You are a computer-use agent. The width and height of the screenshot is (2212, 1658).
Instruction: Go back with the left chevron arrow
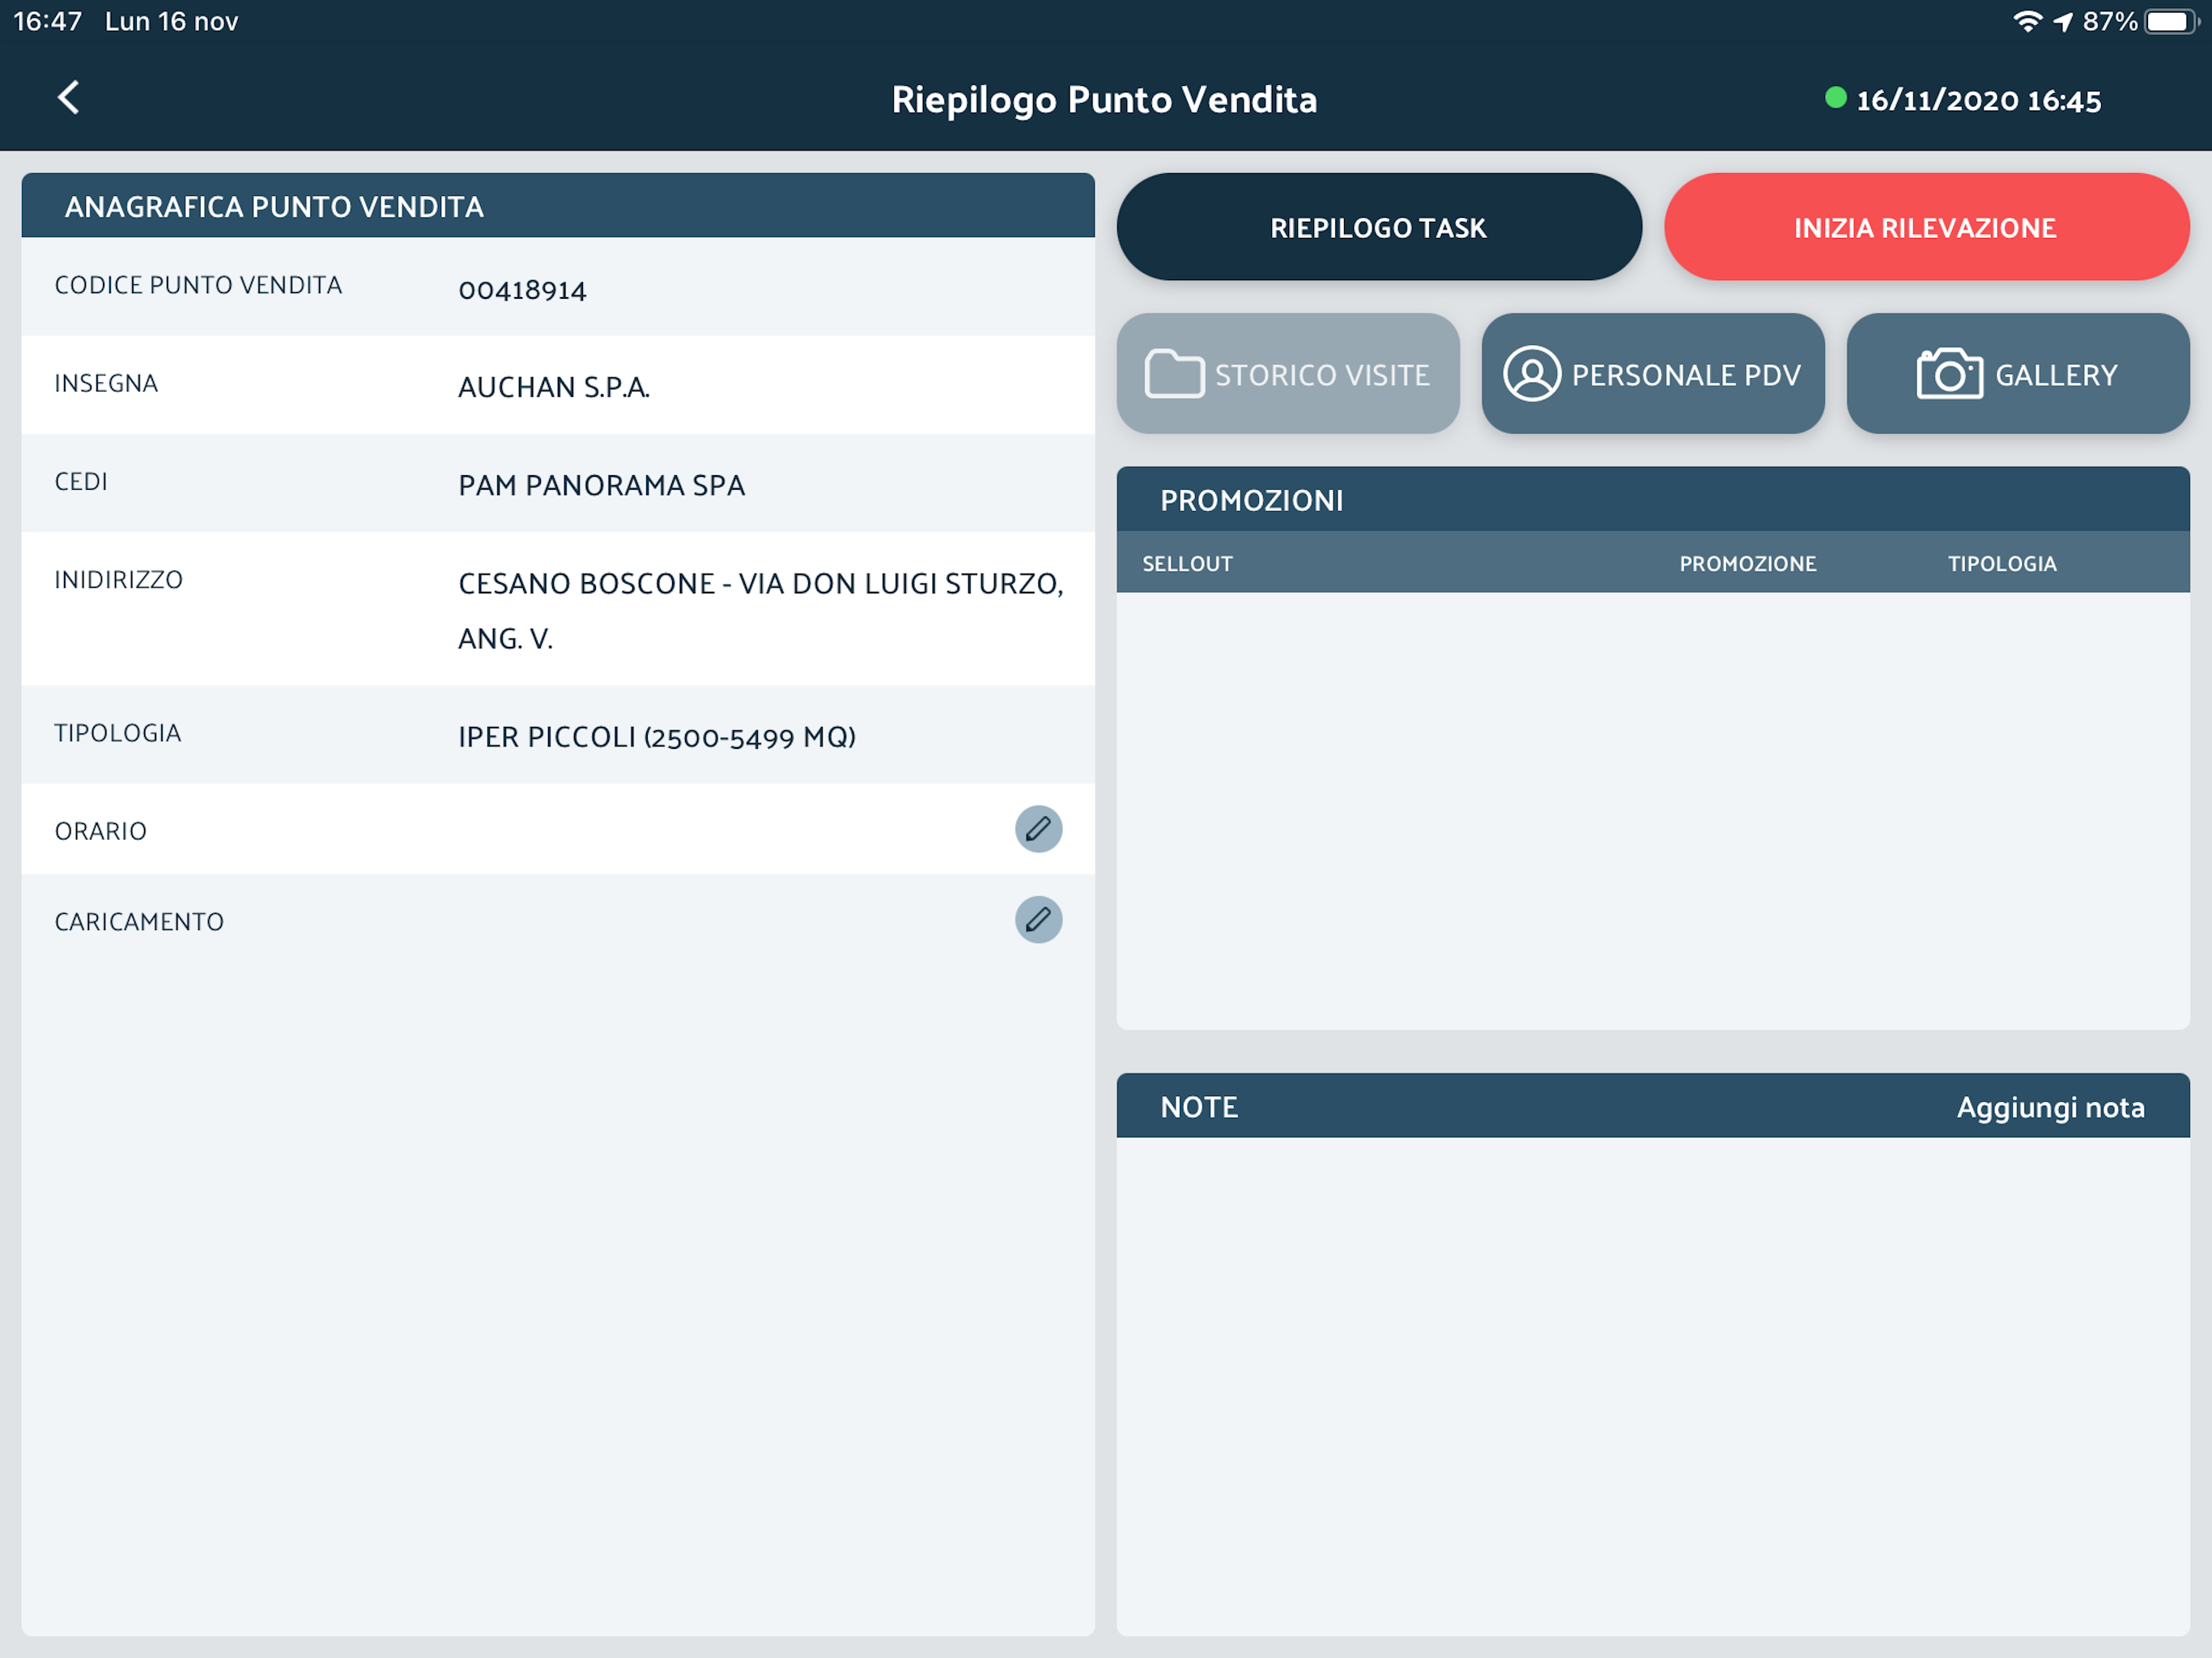point(68,98)
